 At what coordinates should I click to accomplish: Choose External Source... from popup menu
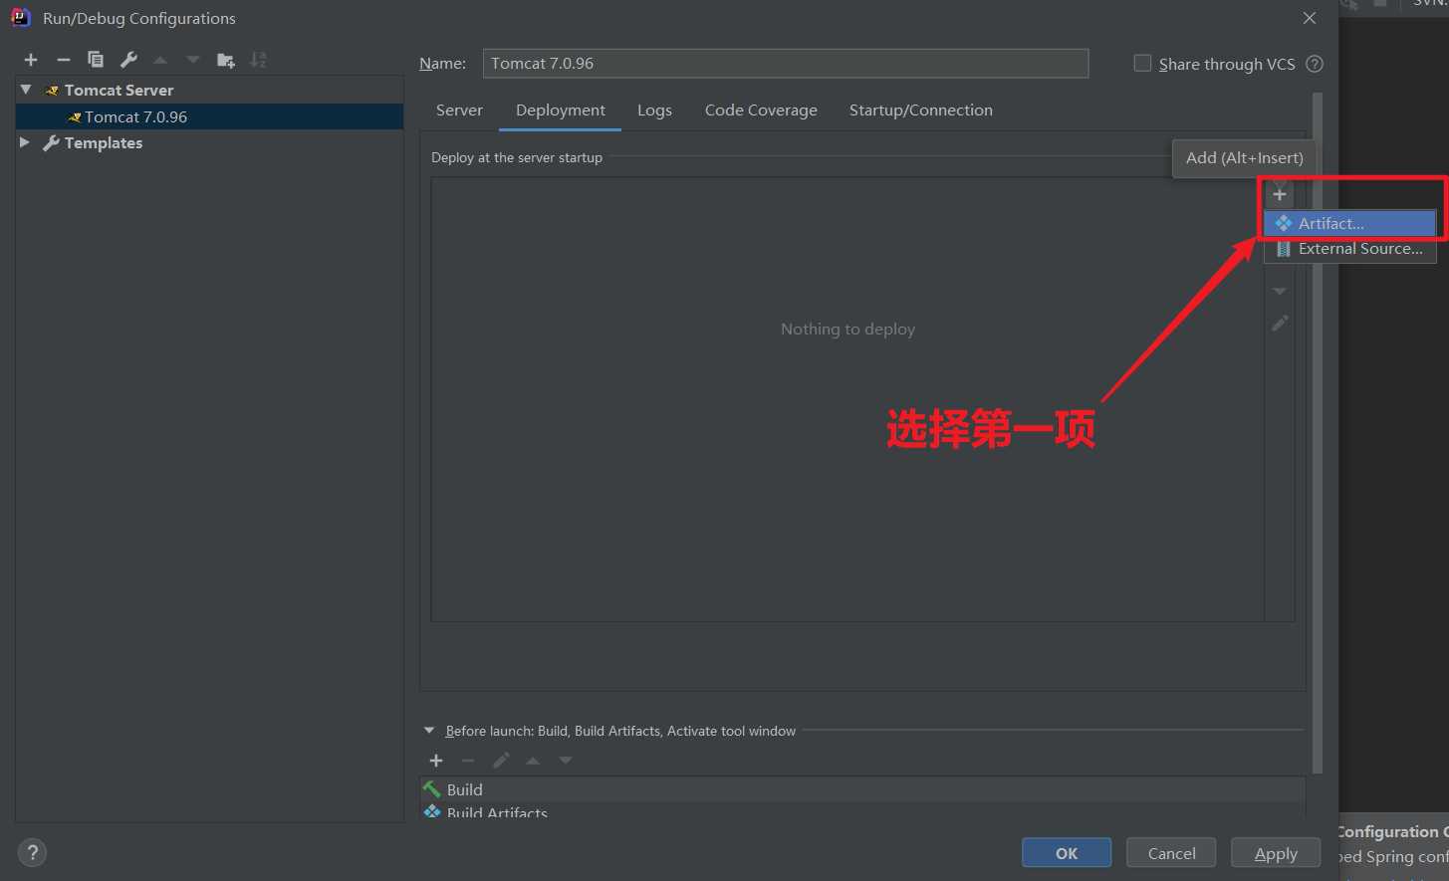pos(1349,249)
